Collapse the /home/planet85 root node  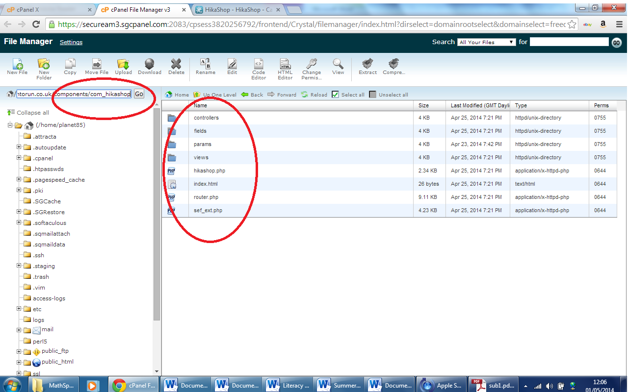(11, 125)
